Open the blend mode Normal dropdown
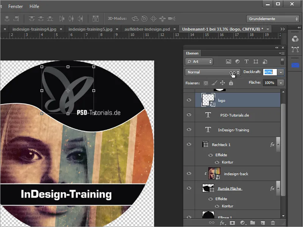303x227 pixels. 213,72
